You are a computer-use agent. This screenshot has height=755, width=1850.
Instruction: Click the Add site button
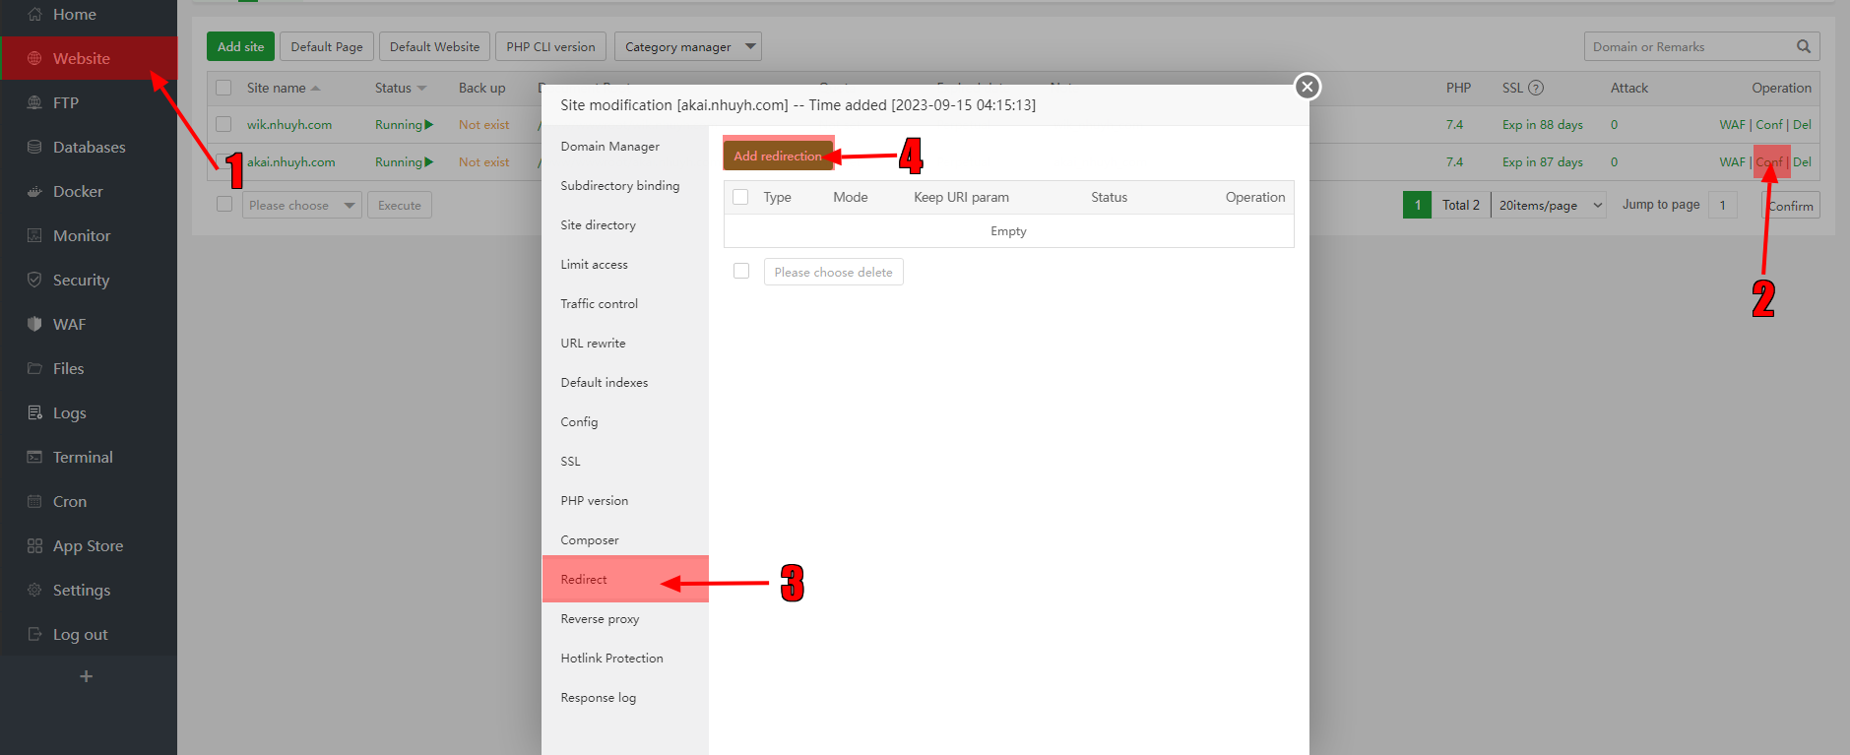point(240,46)
